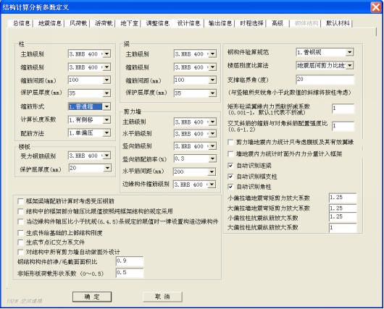The width and height of the screenshot is (384, 309).
Task: Click the 确定 button
Action: point(92,297)
